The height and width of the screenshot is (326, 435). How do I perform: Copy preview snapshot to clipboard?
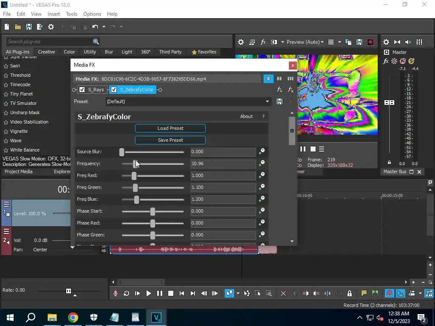point(348,42)
